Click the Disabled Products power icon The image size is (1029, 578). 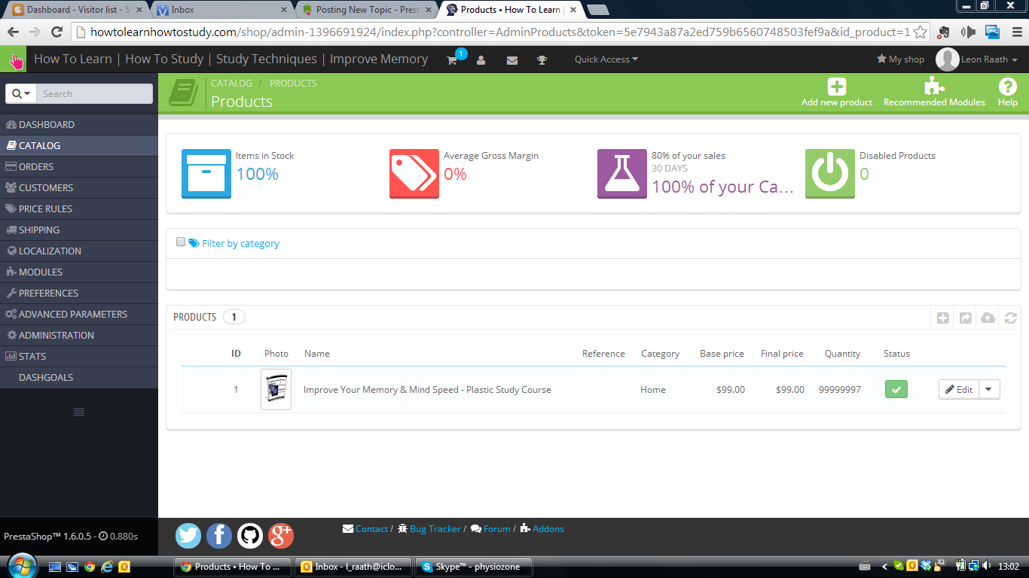(x=830, y=174)
